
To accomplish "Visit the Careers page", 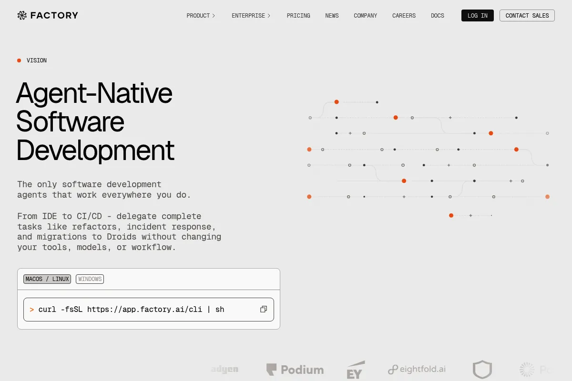I will point(404,16).
